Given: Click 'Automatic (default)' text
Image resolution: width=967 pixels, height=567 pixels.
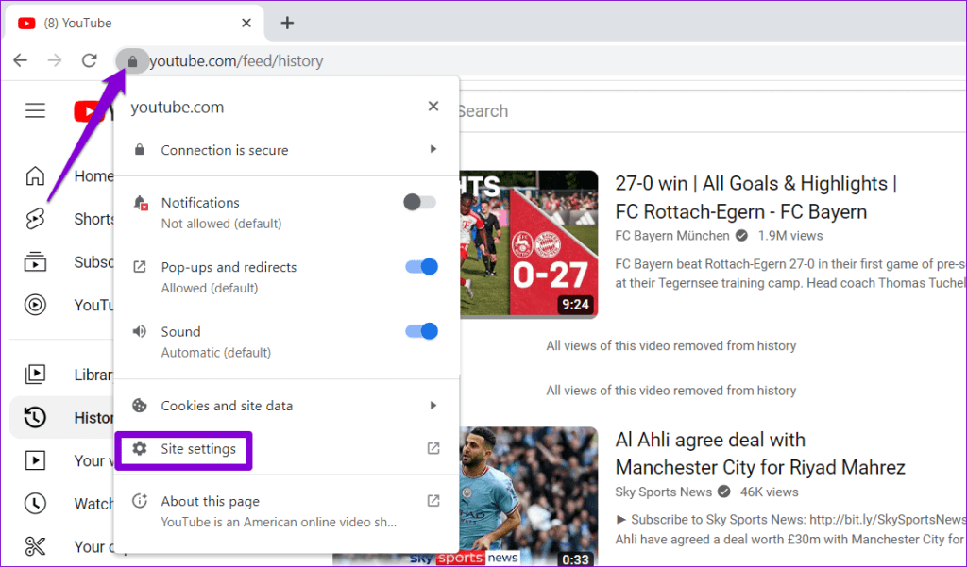Looking at the screenshot, I should point(216,353).
